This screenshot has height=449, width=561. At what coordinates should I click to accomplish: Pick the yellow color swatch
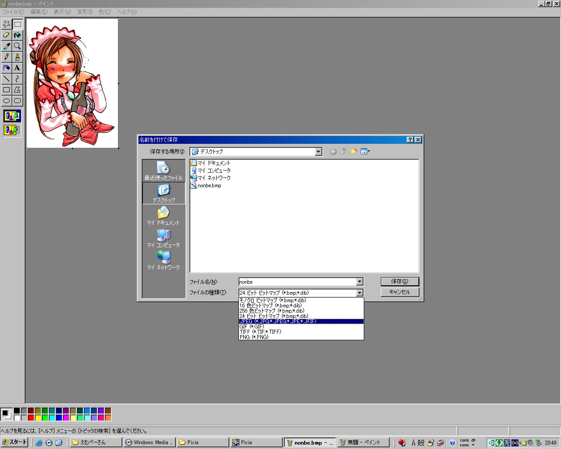click(x=38, y=418)
